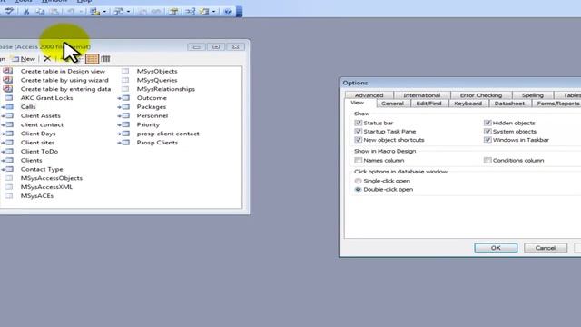Click the Spelling check toolbar icon
The width and height of the screenshot is (581, 327).
pyautogui.click(x=9, y=11)
